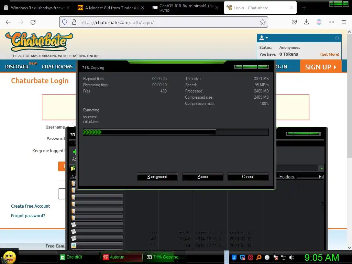Bookmark this page with the star
Screen dimensions: 352x264
pyautogui.click(x=262, y=22)
